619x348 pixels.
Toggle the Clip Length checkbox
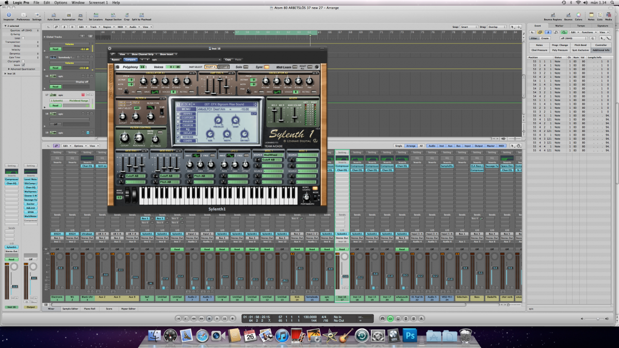(x=23, y=61)
